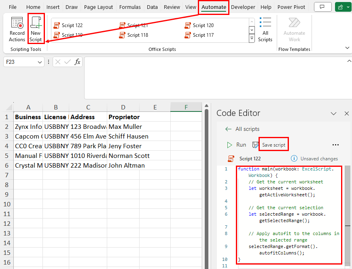Select column F header
The width and height of the screenshot is (352, 269).
tap(186, 107)
